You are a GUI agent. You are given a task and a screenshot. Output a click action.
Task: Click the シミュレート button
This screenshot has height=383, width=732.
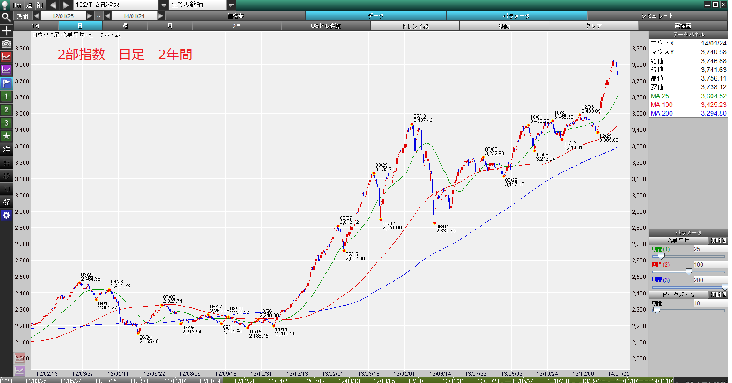(657, 16)
